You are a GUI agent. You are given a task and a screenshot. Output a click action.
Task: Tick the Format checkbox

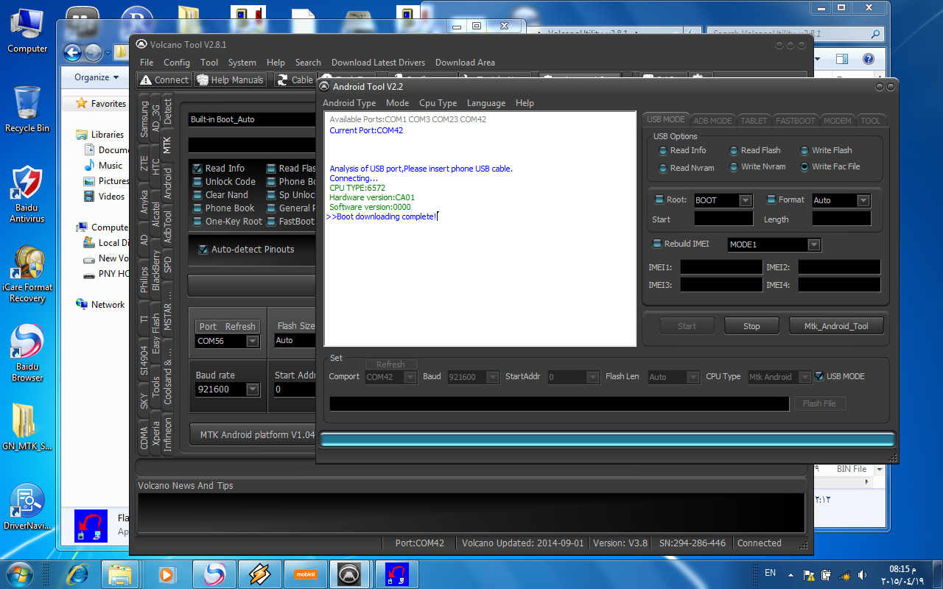pyautogui.click(x=771, y=200)
